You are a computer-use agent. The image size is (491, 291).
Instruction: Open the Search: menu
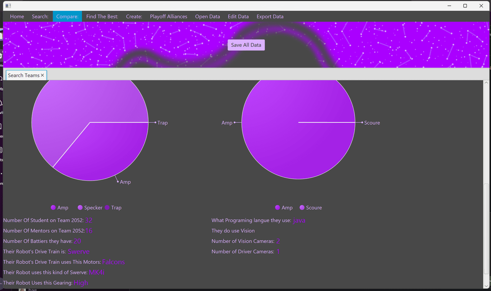tap(40, 16)
